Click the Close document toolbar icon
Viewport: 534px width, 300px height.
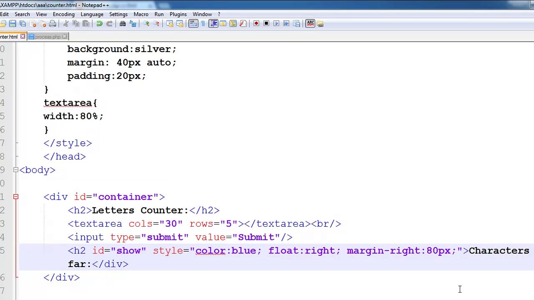click(x=33, y=24)
